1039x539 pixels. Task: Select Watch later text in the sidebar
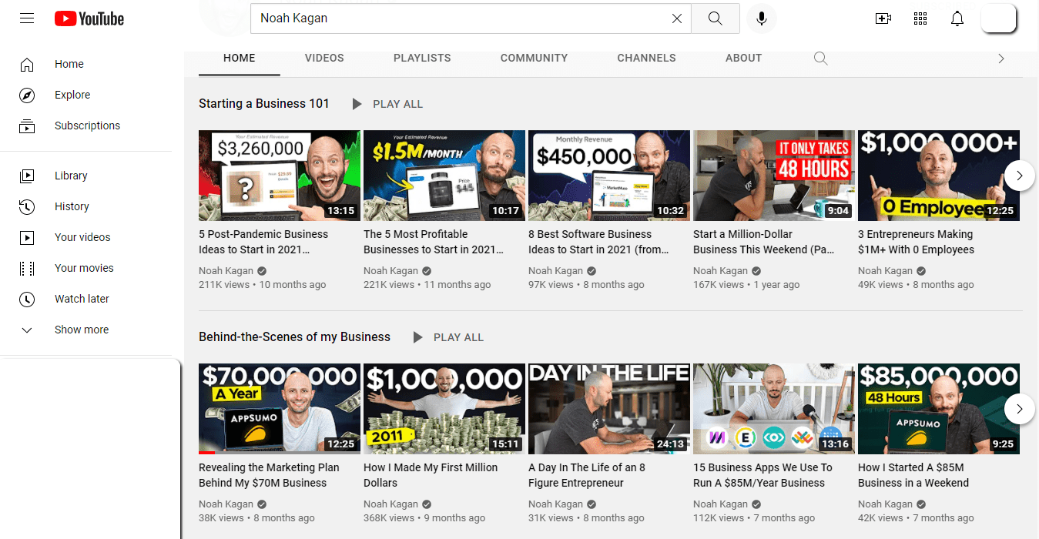(x=82, y=299)
